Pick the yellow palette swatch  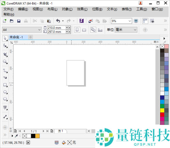[x=162, y=110]
